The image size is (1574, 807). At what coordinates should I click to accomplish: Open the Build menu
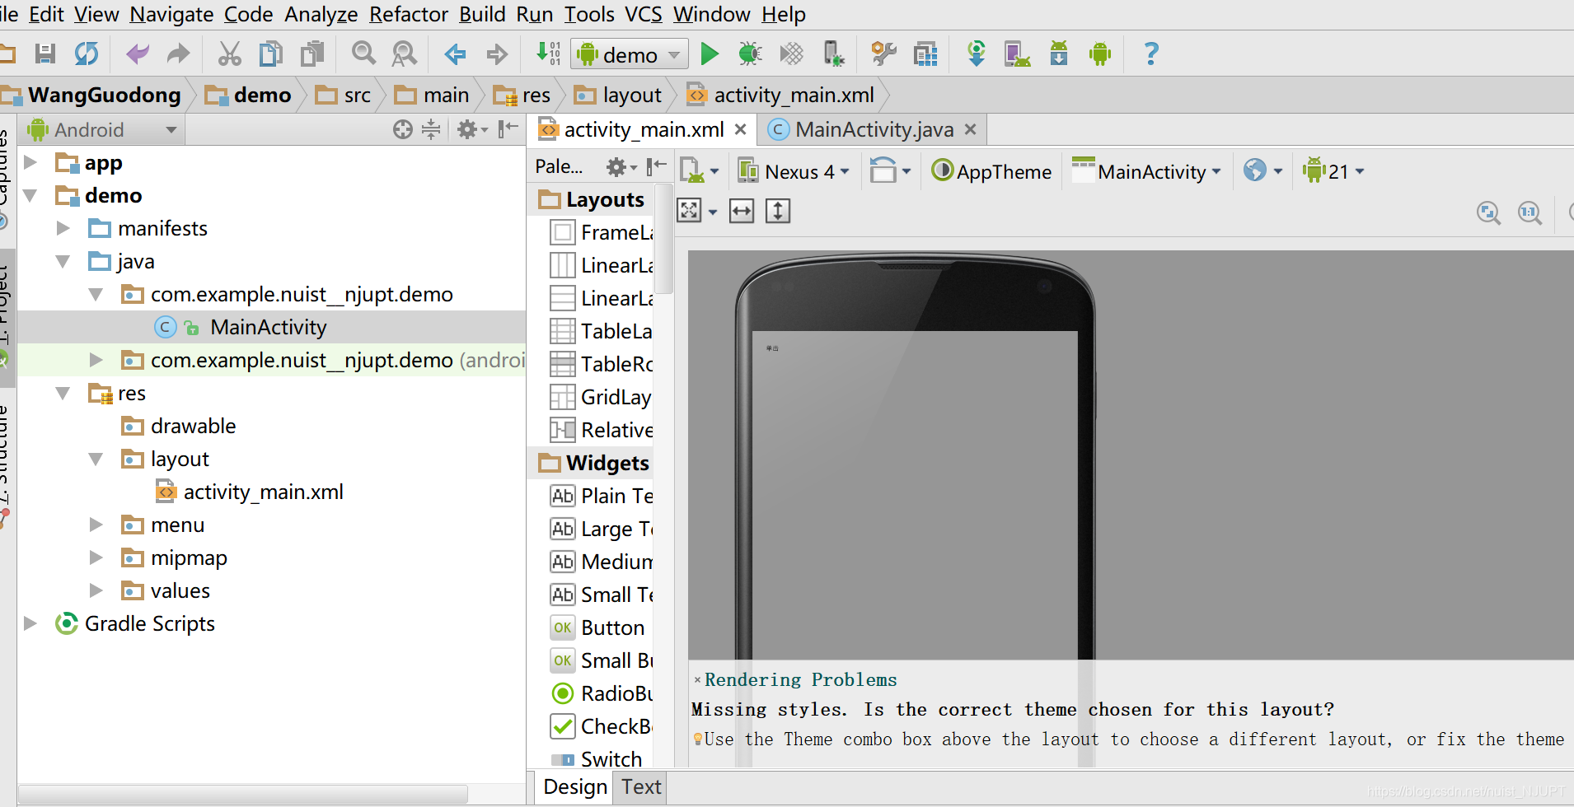coord(482,14)
